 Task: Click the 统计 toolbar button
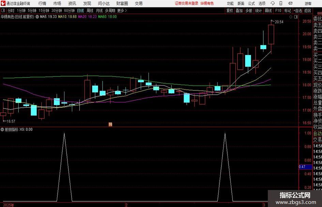pyautogui.click(x=258, y=11)
